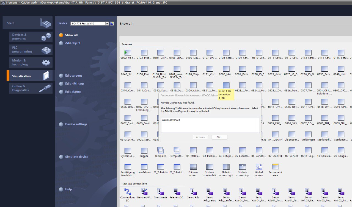
Task: Click the Tags && connections section header
Action: (x=135, y=184)
